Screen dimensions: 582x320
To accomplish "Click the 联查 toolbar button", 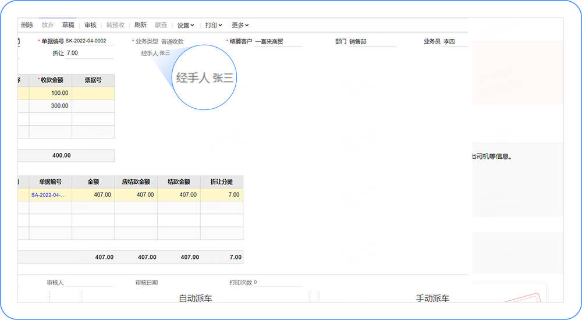I will click(x=161, y=25).
